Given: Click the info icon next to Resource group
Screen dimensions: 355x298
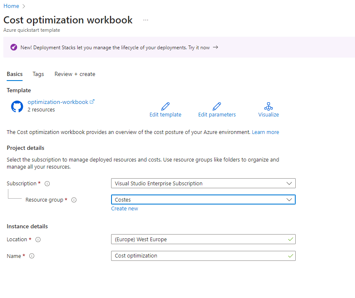Looking at the screenshot, I should point(74,200).
